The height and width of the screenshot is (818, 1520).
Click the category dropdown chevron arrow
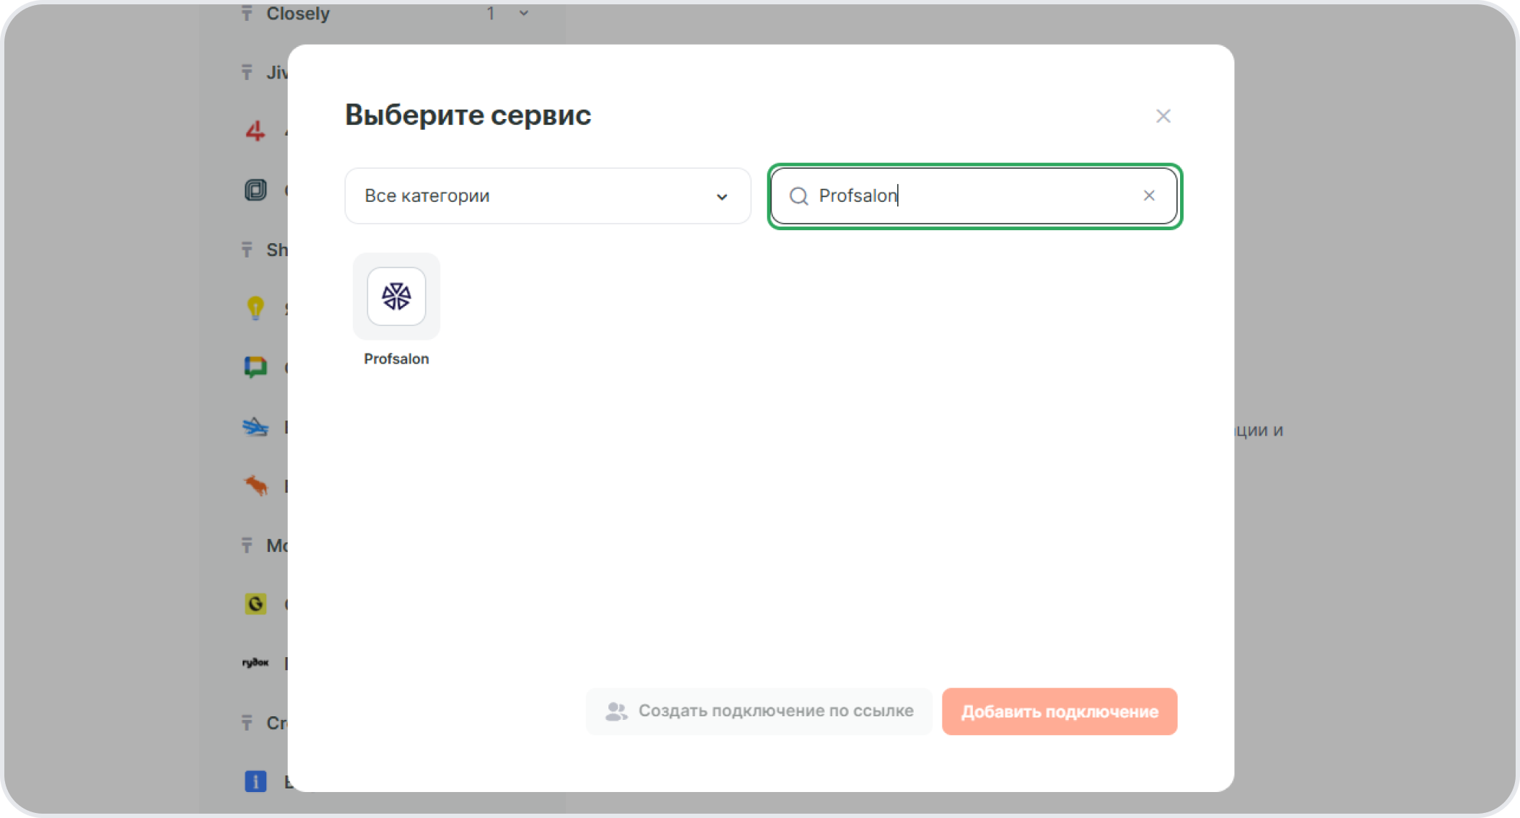pyautogui.click(x=721, y=197)
